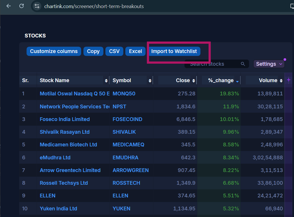
Task: Click percent change 9.96%
Action: 231,132
